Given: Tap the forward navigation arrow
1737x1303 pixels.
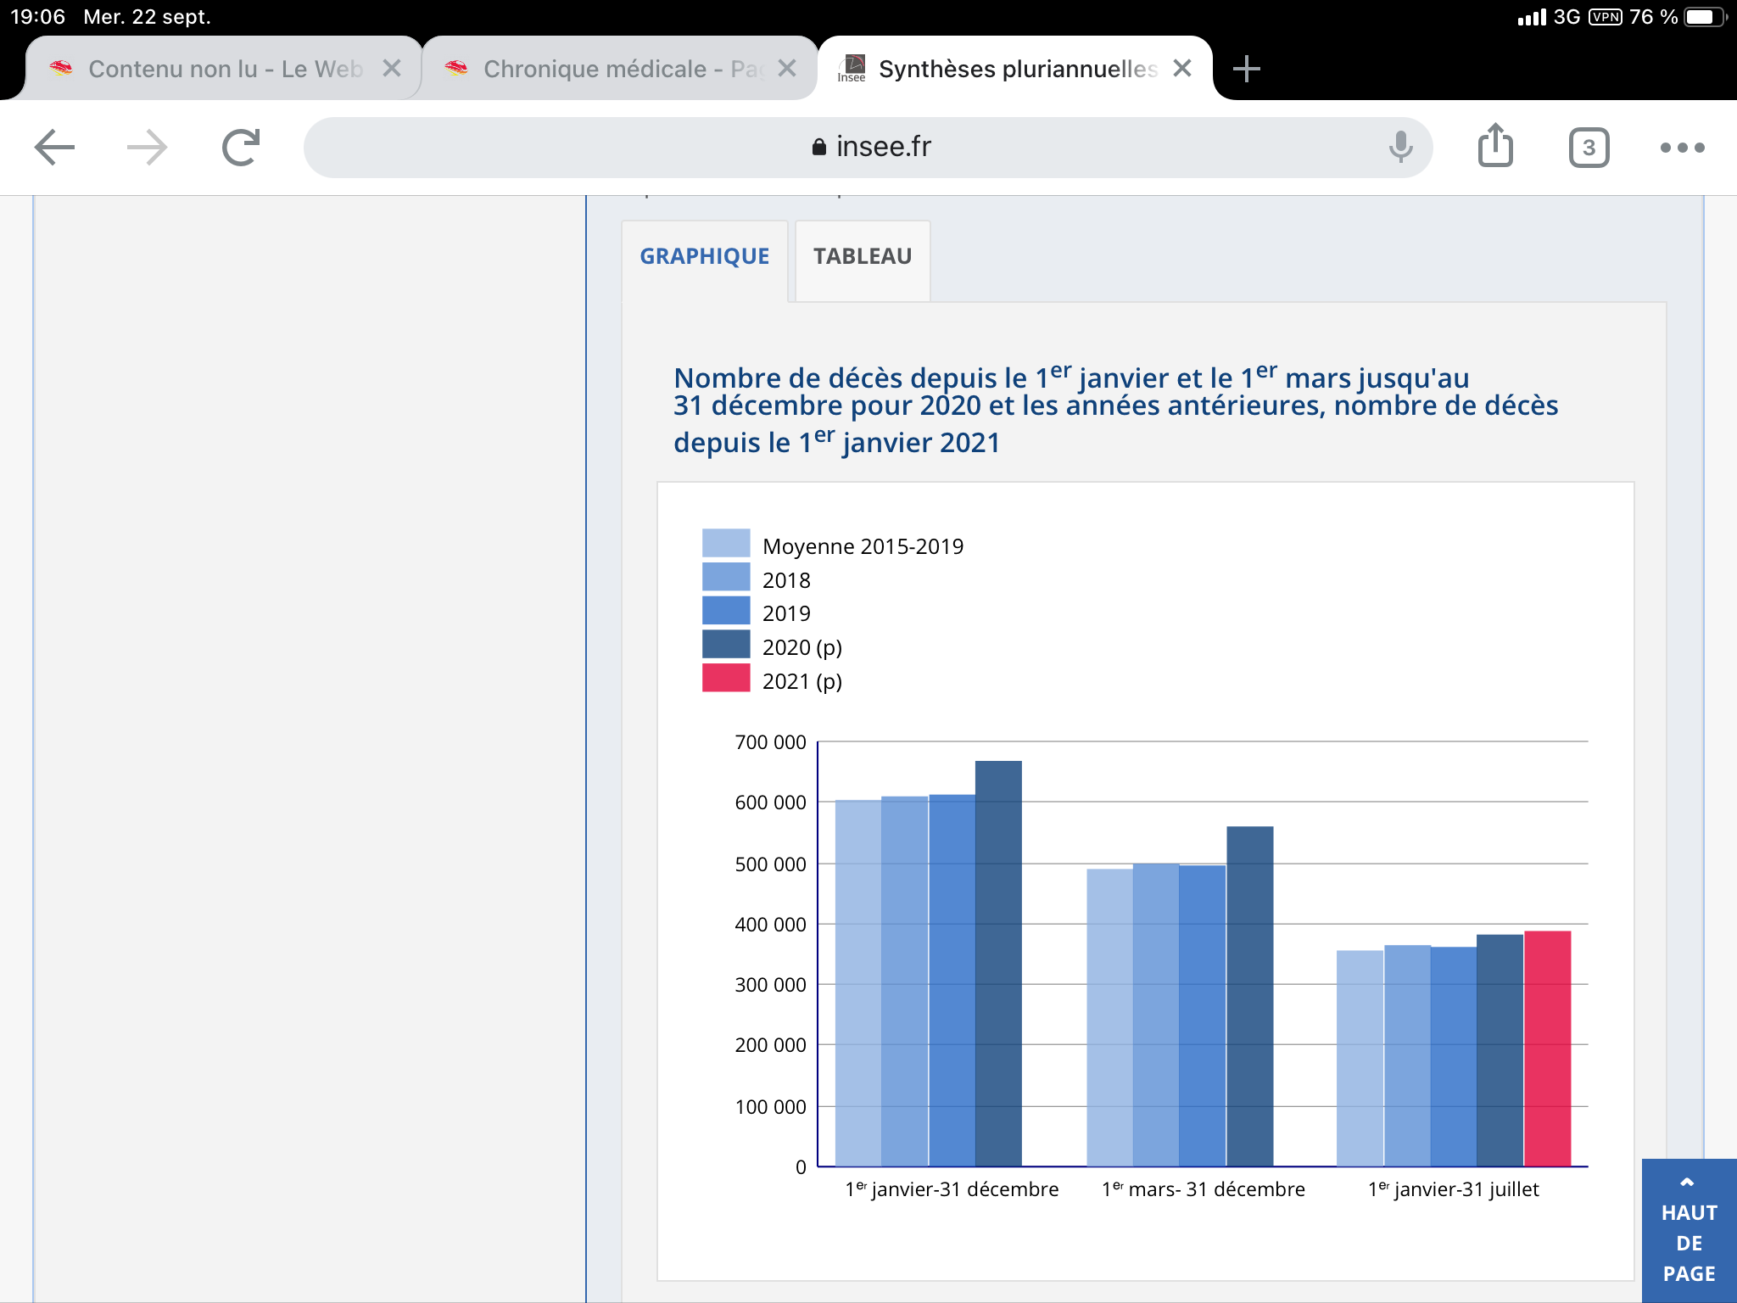Looking at the screenshot, I should [x=148, y=148].
